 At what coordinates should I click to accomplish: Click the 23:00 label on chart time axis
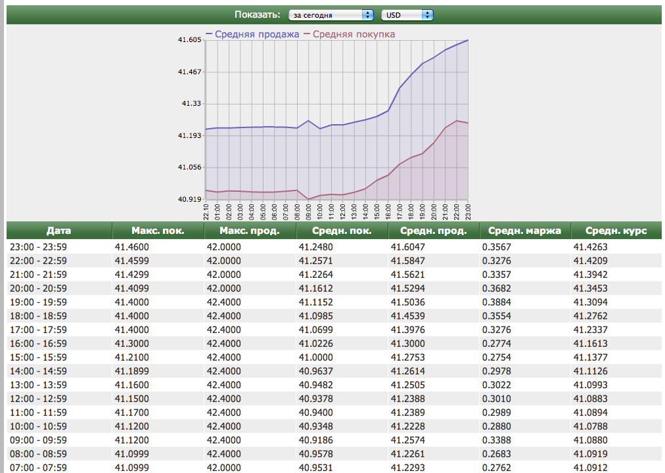[468, 212]
